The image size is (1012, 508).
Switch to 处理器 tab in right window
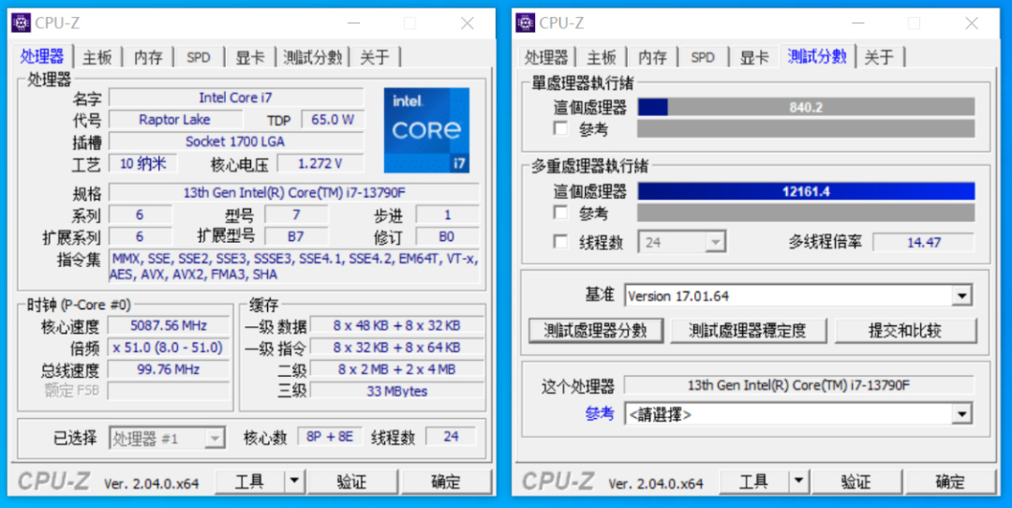point(546,57)
